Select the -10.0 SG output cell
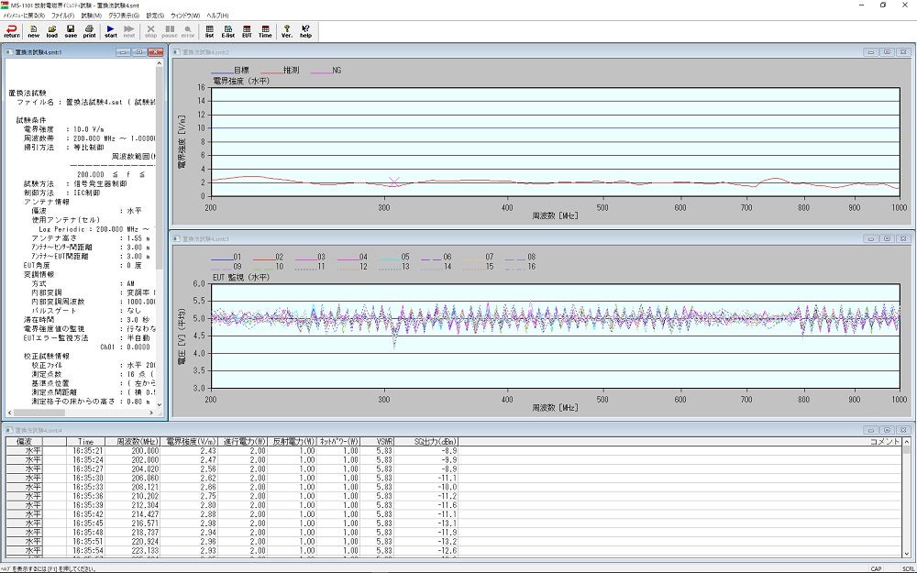Viewport: 917px width, 573px height. click(x=427, y=487)
